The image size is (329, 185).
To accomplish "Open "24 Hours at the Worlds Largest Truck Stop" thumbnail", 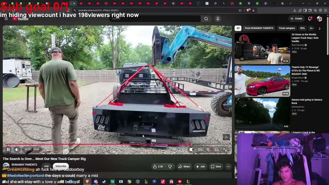I will 262,49.
